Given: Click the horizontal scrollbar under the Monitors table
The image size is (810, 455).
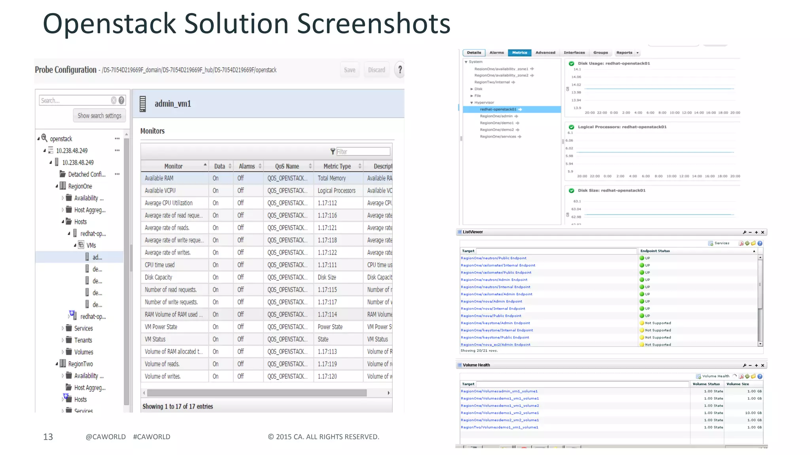Looking at the screenshot, I should click(257, 393).
